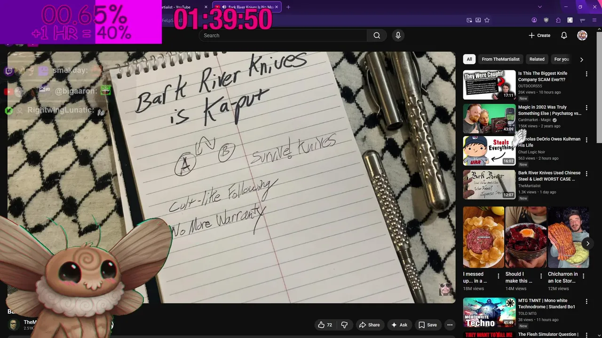Select the From TheMartialist filter chip
The image size is (602, 338).
[500, 59]
